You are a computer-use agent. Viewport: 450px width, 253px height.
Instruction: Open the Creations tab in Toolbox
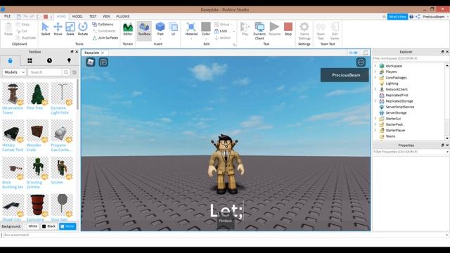pyautogui.click(x=69, y=60)
